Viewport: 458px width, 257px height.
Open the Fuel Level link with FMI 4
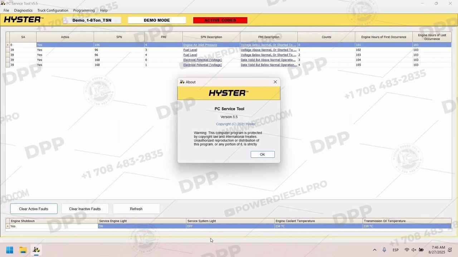(x=190, y=55)
